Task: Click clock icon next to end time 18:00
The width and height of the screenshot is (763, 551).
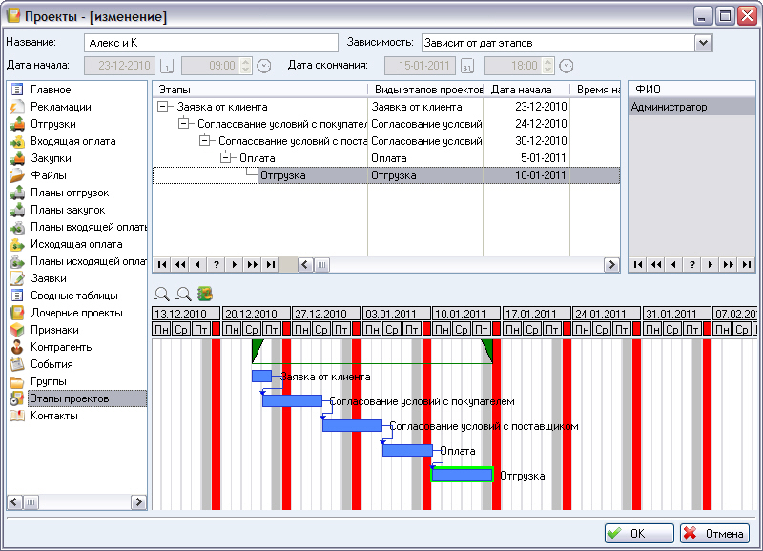Action: (x=566, y=66)
